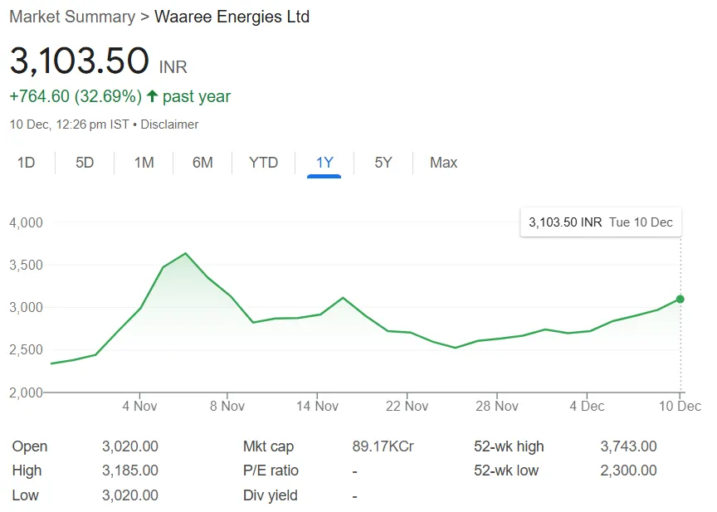The height and width of the screenshot is (512, 717).
Task: Click the 3,500 y-axis label
Action: click(x=26, y=266)
